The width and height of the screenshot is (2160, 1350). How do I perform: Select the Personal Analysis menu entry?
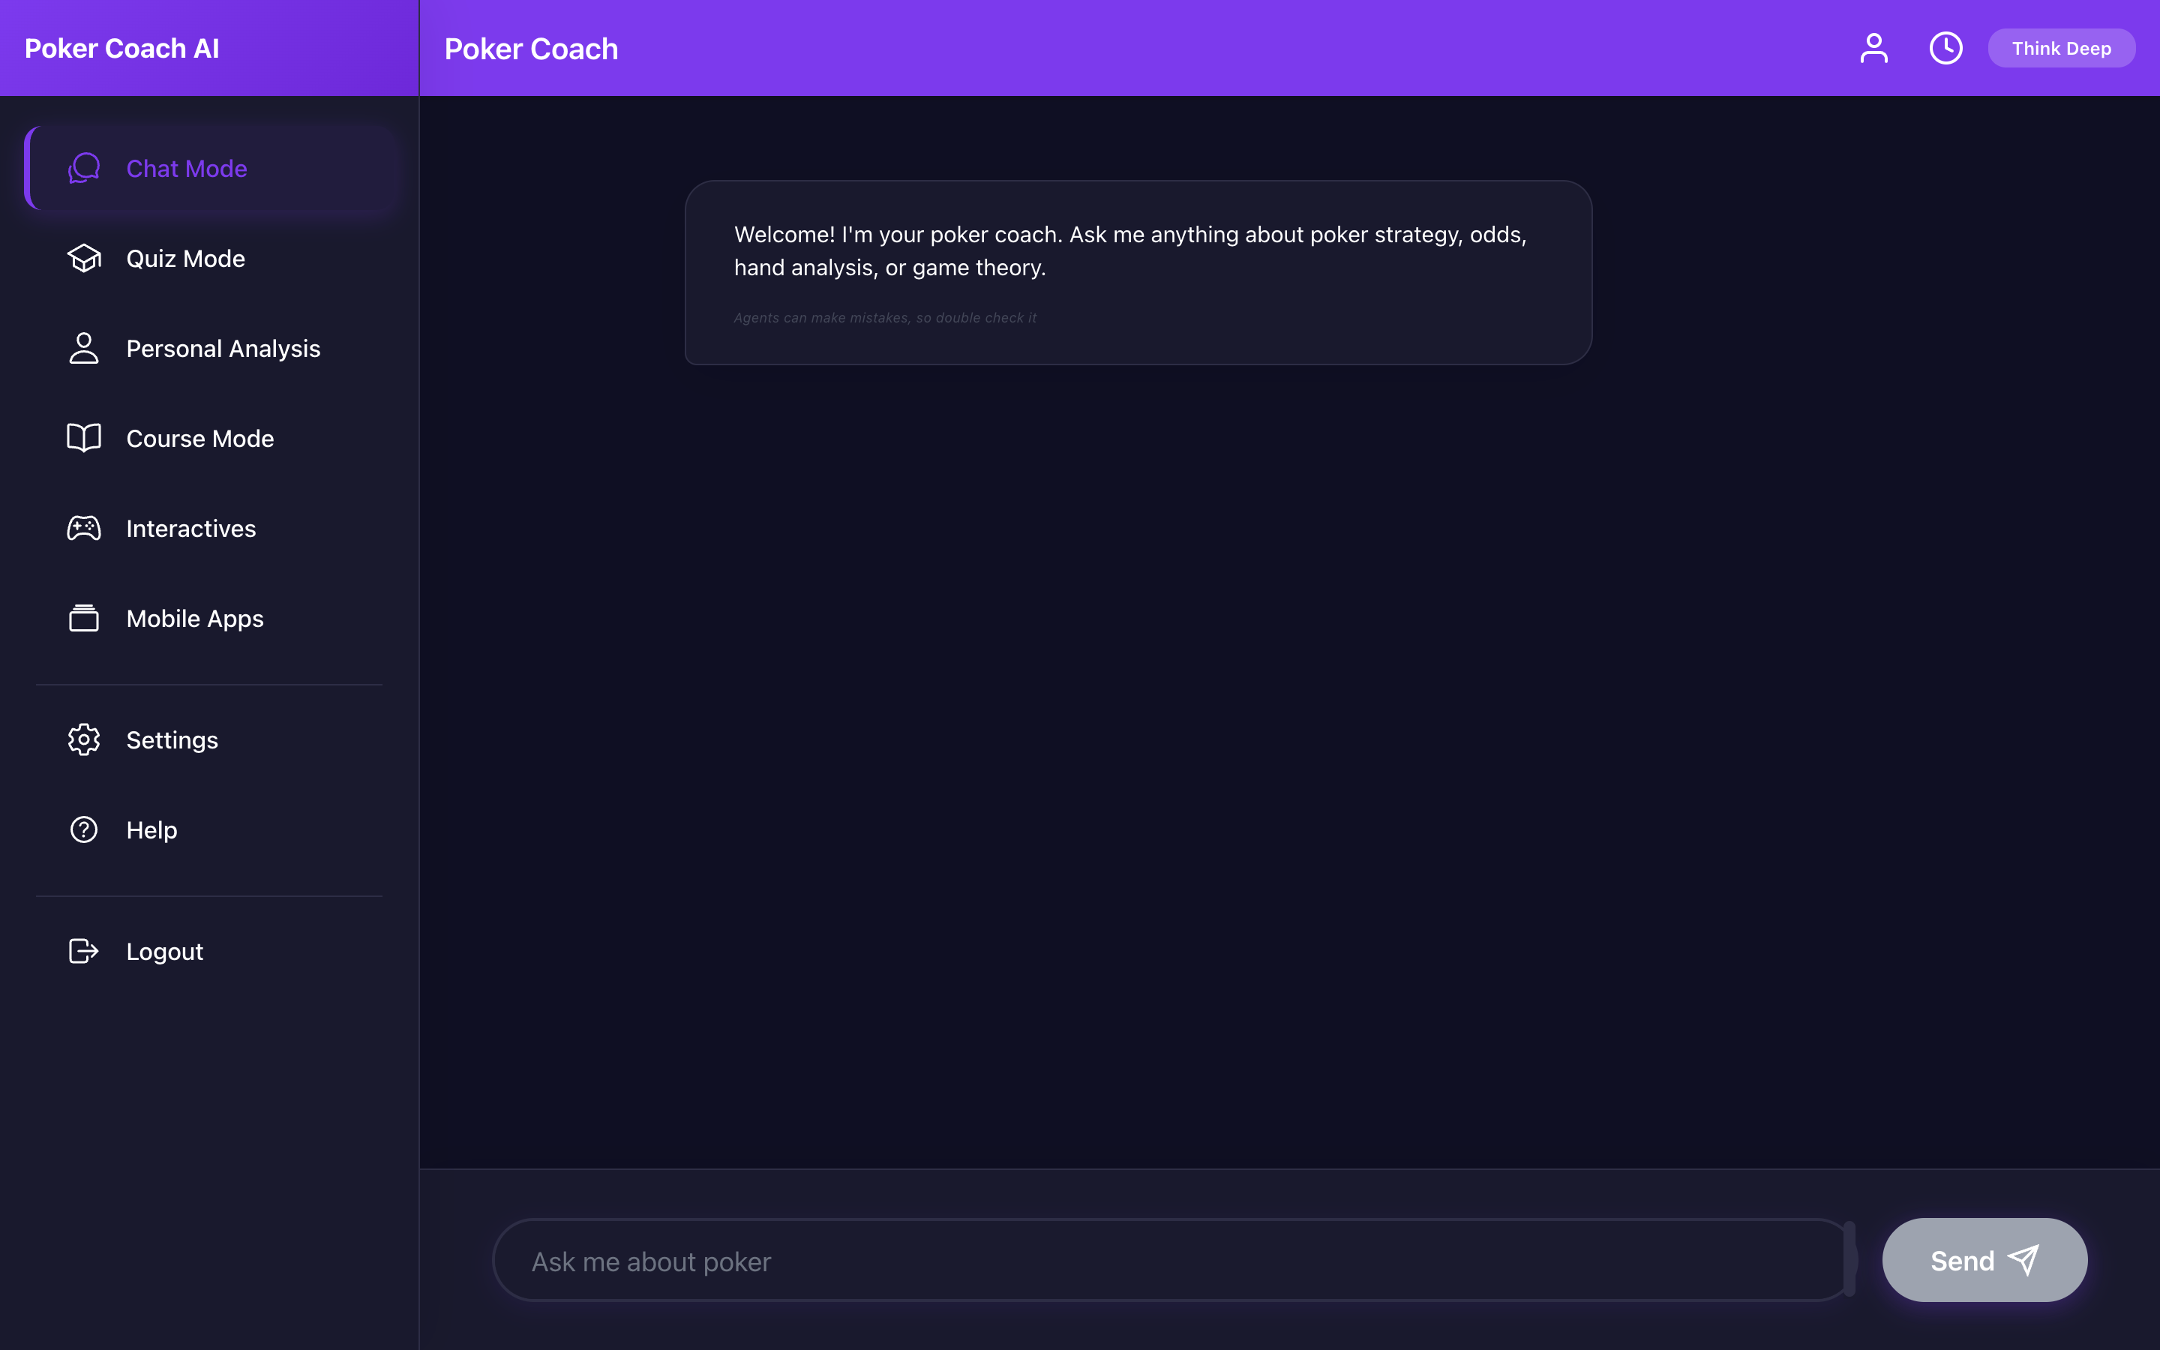pos(222,348)
